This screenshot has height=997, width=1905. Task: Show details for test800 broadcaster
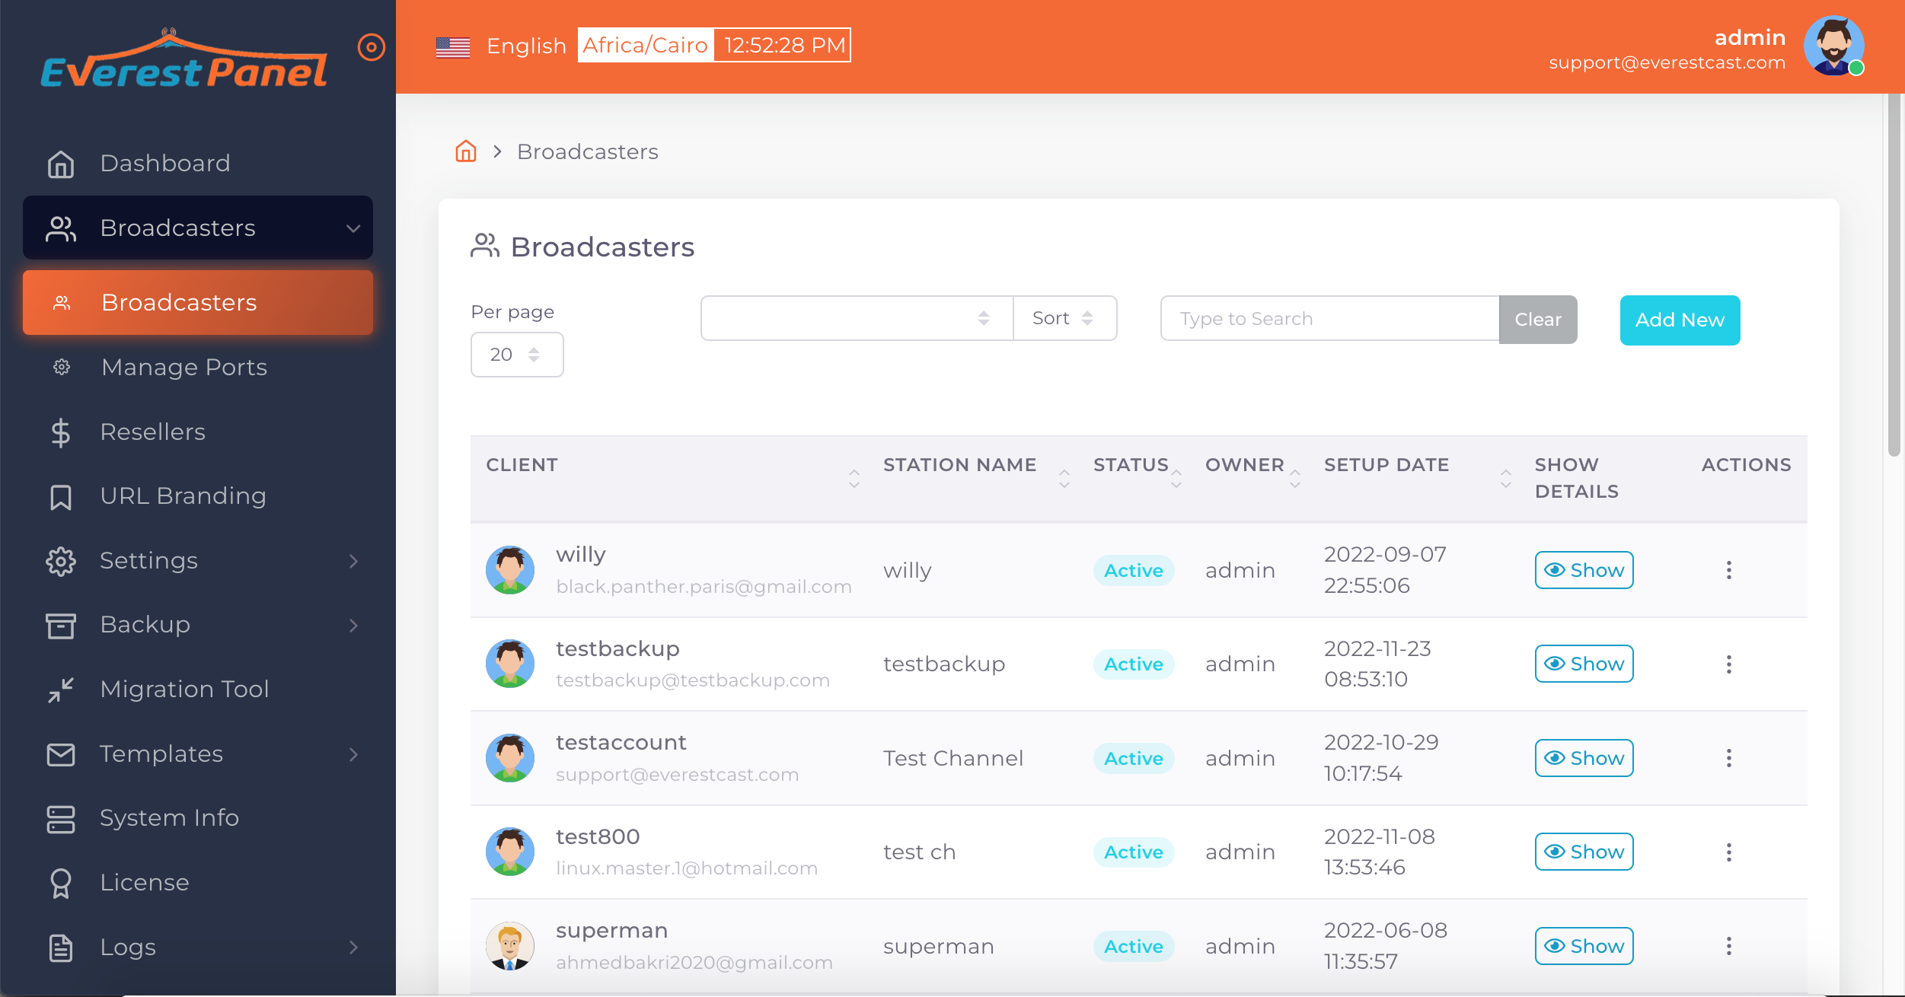[x=1584, y=852]
